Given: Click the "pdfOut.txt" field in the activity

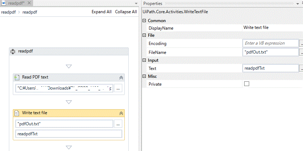Looking at the screenshot, I should (x=65, y=124).
